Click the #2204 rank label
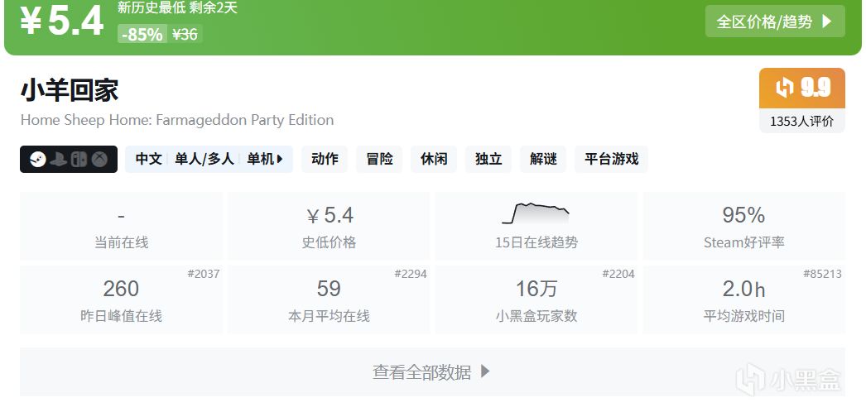Viewport: 866px width, 407px height. [618, 274]
